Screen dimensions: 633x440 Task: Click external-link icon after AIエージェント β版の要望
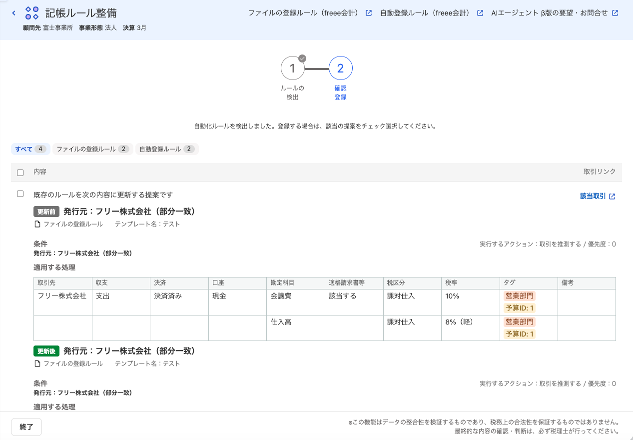(x=615, y=13)
